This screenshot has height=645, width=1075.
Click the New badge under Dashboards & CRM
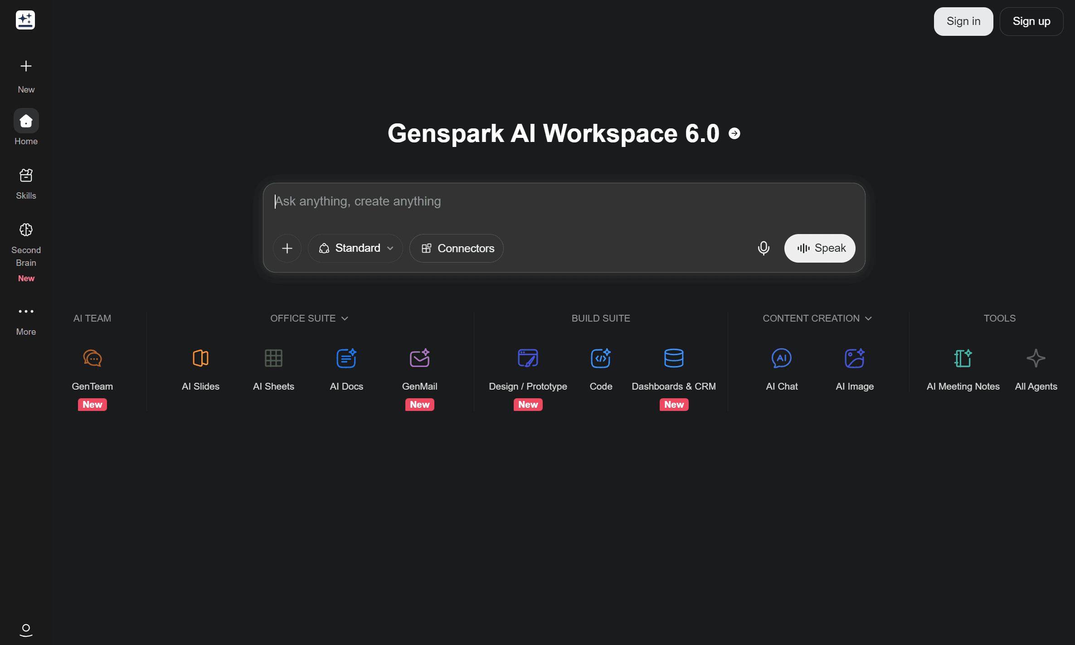tap(674, 405)
